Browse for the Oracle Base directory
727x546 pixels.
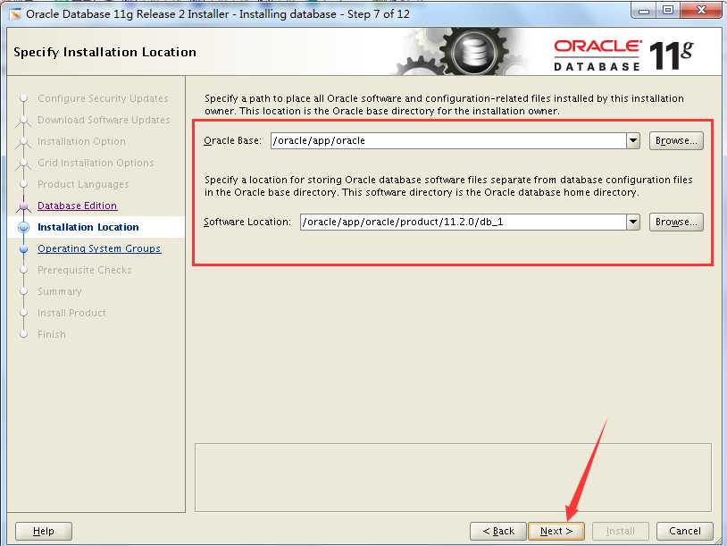pos(676,140)
